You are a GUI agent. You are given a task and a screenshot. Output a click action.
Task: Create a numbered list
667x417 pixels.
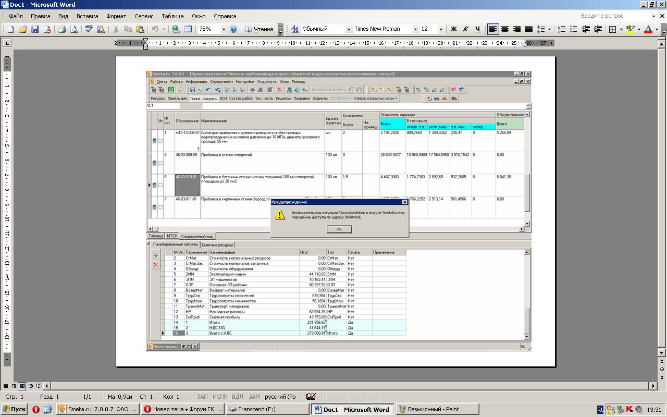pyautogui.click(x=562, y=29)
